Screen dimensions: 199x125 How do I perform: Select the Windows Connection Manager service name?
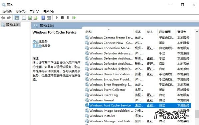110,48
